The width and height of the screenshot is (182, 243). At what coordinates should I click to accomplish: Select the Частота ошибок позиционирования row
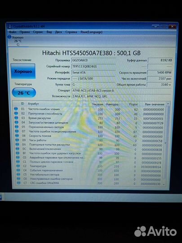point(89,131)
